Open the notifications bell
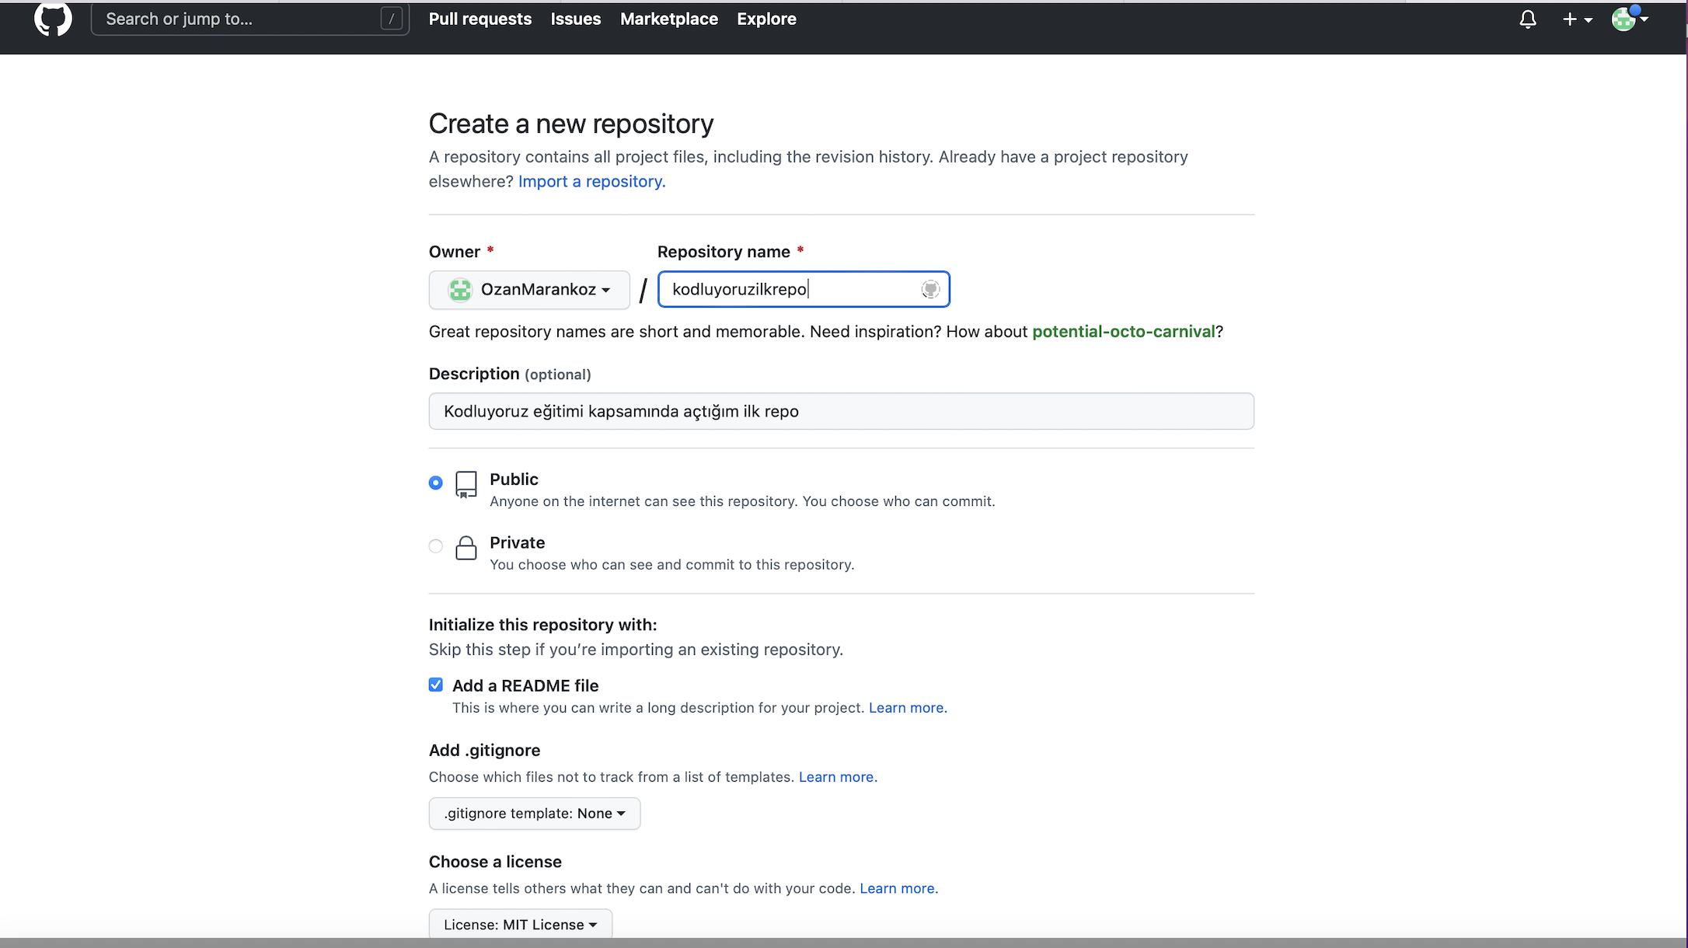Viewport: 1688px width, 948px height. [x=1528, y=19]
